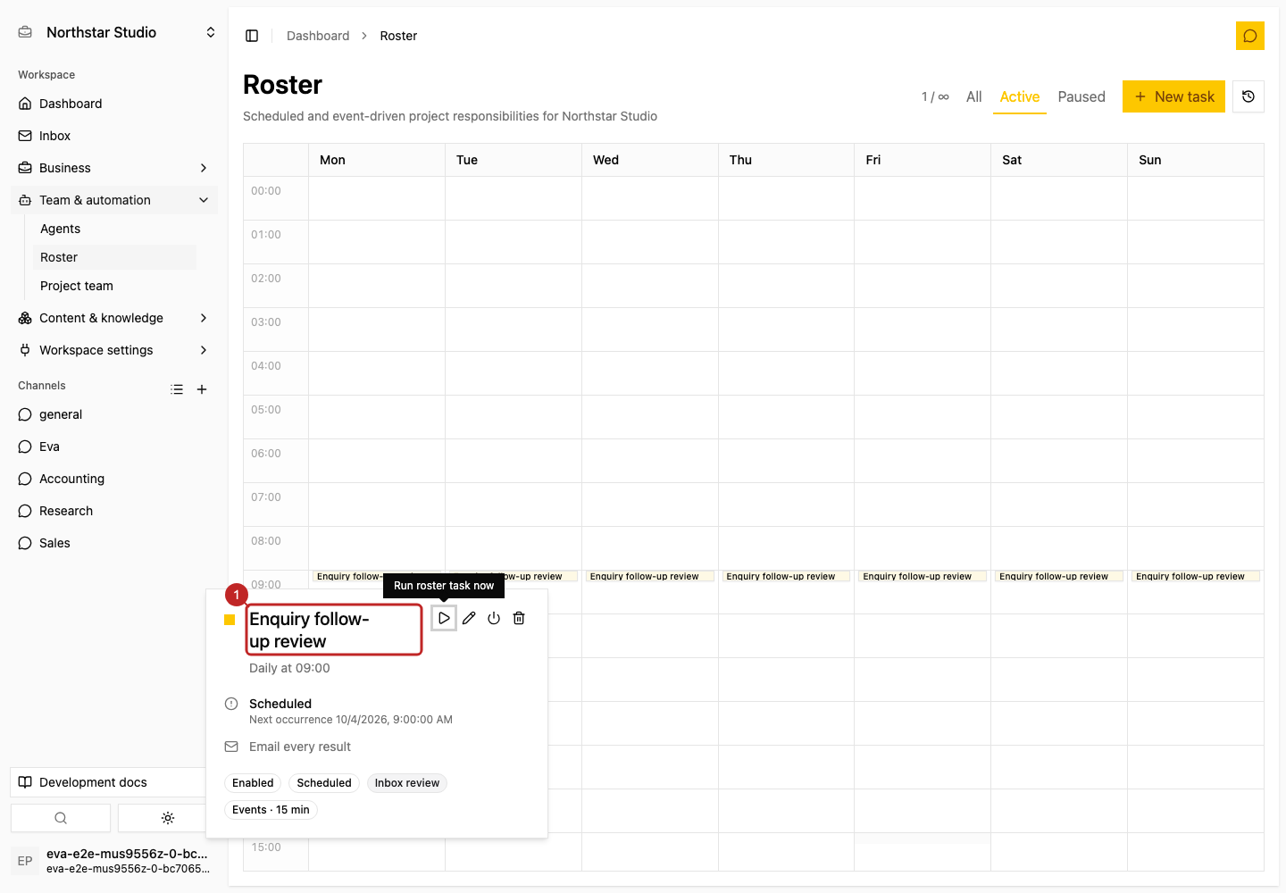The image size is (1286, 893).
Task: Click the "Email every result" text
Action: (x=300, y=747)
